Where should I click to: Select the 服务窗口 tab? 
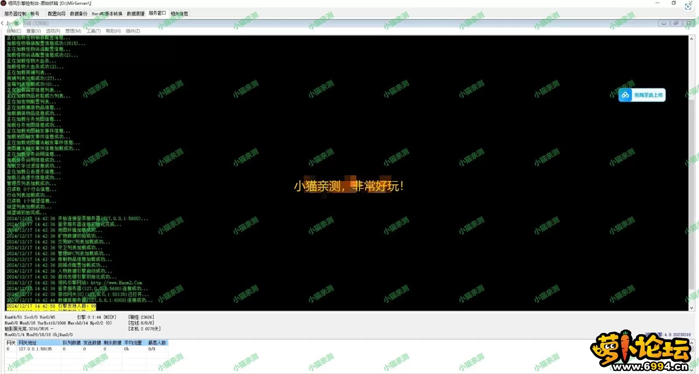157,13
